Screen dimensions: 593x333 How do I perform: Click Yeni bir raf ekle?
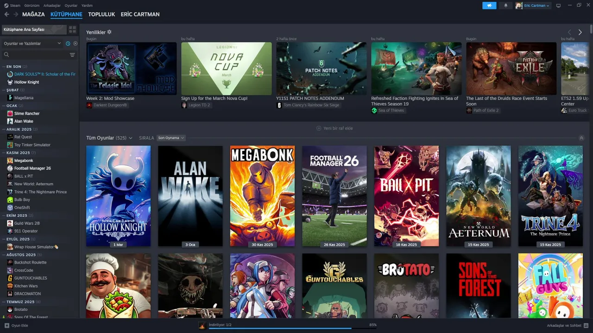(334, 128)
